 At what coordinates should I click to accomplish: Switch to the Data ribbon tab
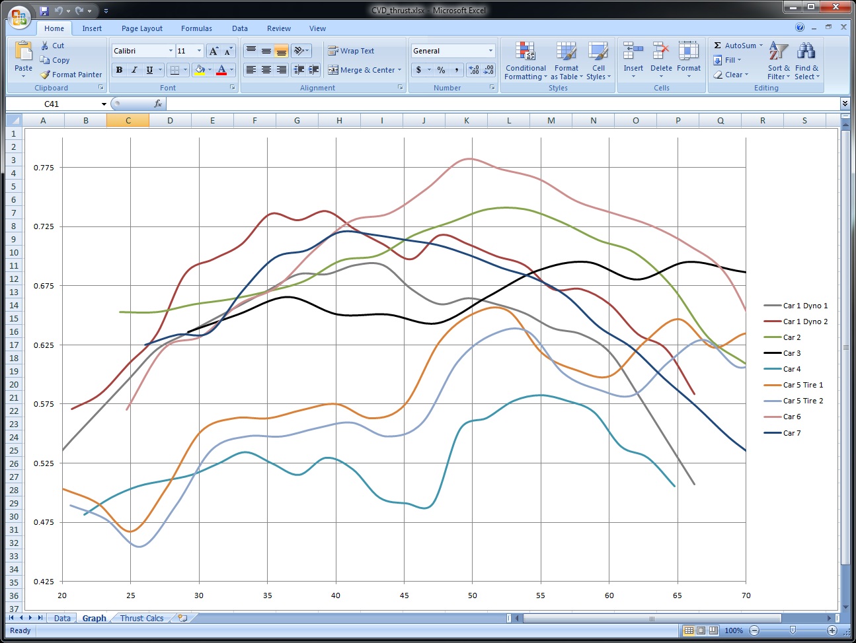[x=239, y=28]
